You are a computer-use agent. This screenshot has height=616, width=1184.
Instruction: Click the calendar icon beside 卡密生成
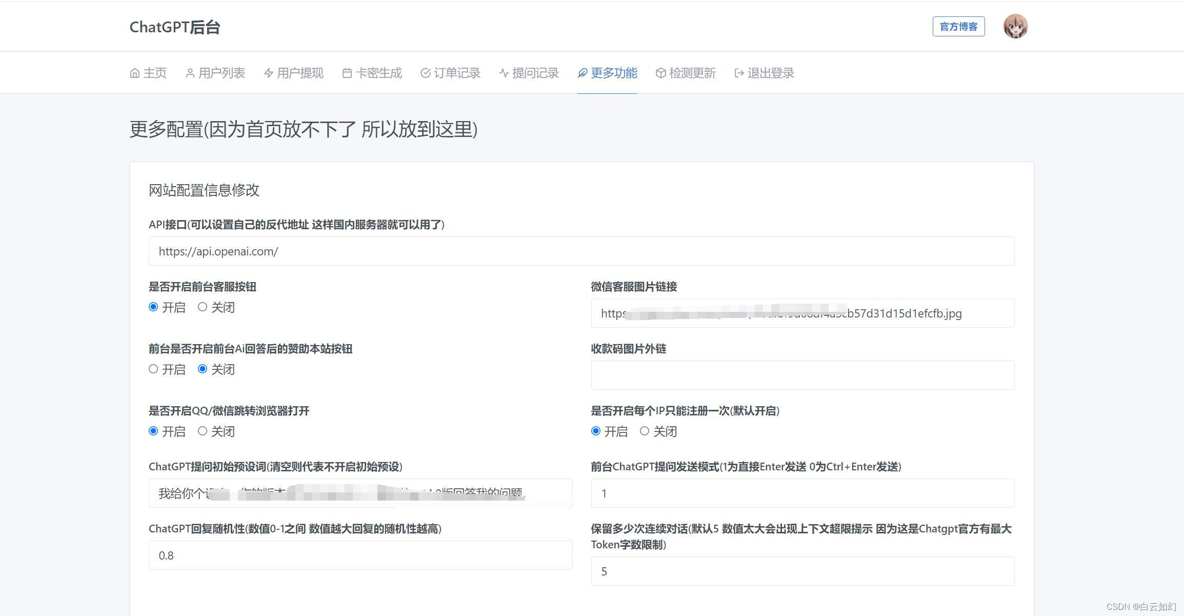347,73
